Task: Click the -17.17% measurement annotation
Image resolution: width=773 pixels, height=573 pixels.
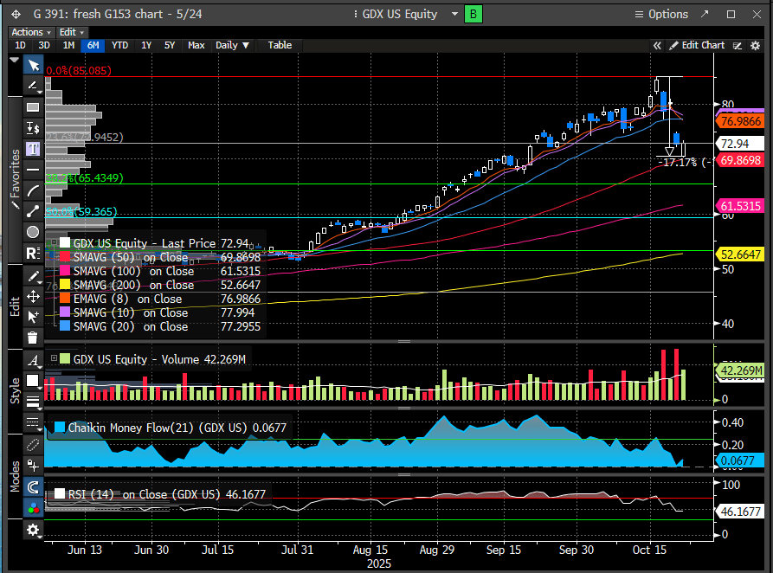Action: (x=686, y=162)
